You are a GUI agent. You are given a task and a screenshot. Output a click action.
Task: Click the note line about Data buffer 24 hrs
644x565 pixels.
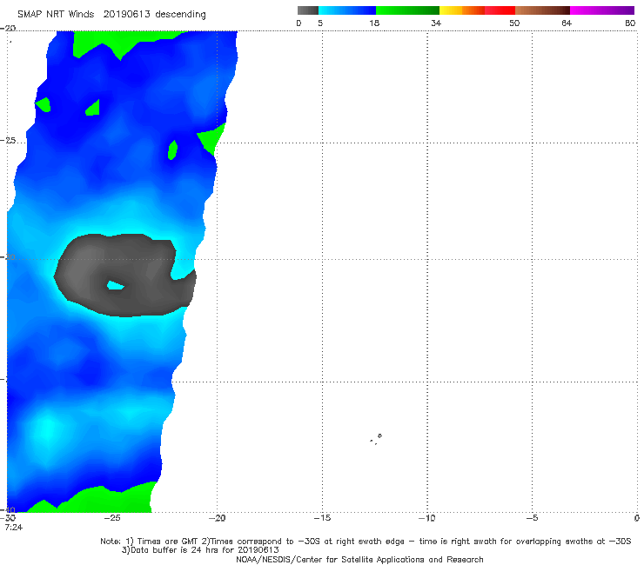point(200,550)
